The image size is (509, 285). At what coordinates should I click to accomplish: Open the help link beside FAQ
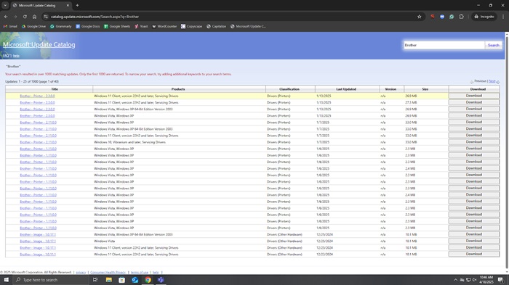16,56
